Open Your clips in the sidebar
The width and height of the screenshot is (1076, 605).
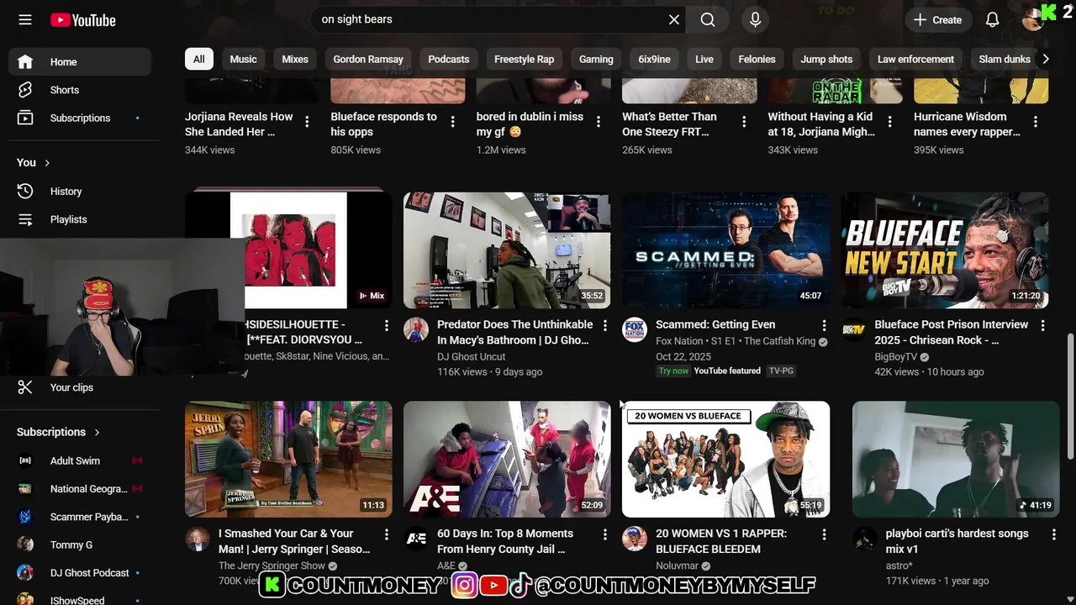click(x=80, y=387)
